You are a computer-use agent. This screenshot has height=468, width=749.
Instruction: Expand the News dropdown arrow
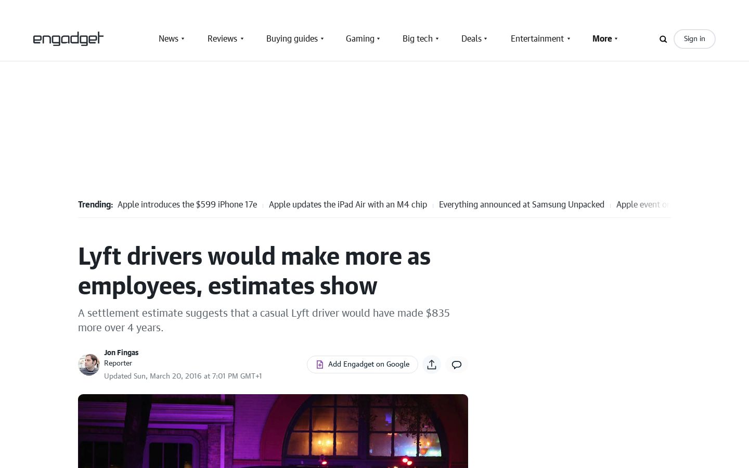pos(183,38)
